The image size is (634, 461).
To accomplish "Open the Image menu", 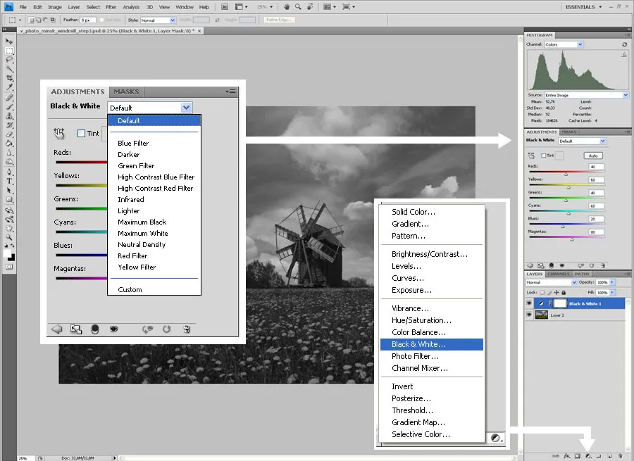I will tap(54, 7).
